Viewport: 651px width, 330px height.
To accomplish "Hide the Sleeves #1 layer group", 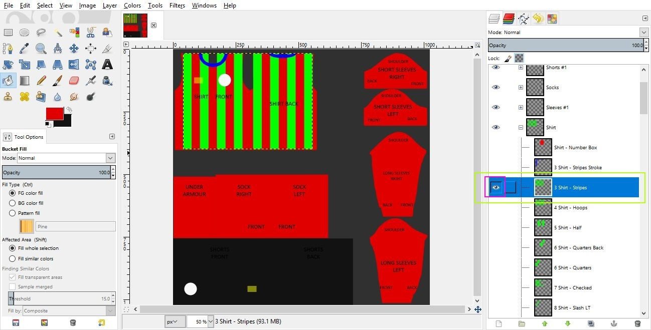I will [x=496, y=107].
